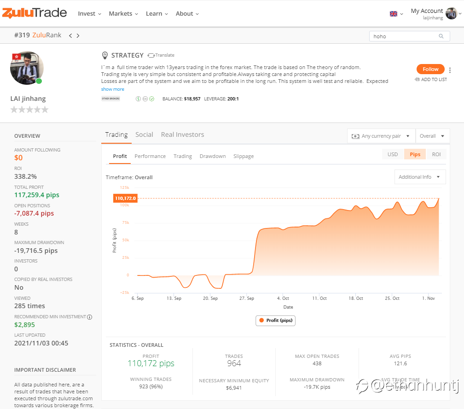Click the strategy lightbulb icon
The height and width of the screenshot is (409, 464).
click(105, 55)
